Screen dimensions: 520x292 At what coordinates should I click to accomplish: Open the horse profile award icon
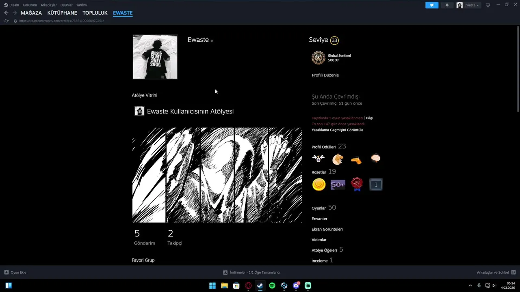[x=338, y=159]
